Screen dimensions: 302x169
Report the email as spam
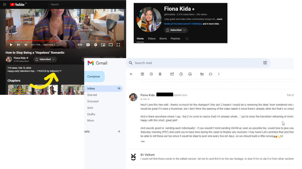151,74
